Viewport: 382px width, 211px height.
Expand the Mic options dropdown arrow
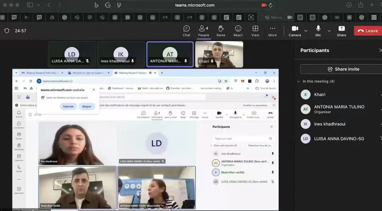pyautogui.click(x=329, y=31)
